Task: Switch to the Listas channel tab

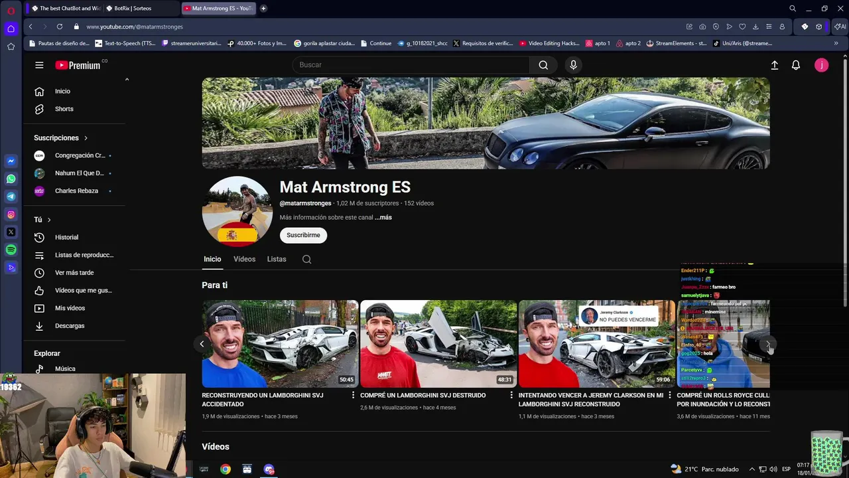Action: 277,259
